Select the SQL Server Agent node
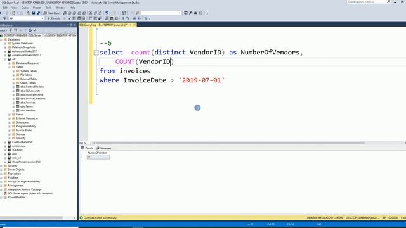 (30, 193)
